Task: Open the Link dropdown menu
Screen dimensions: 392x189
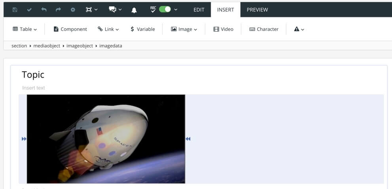Action: point(108,29)
